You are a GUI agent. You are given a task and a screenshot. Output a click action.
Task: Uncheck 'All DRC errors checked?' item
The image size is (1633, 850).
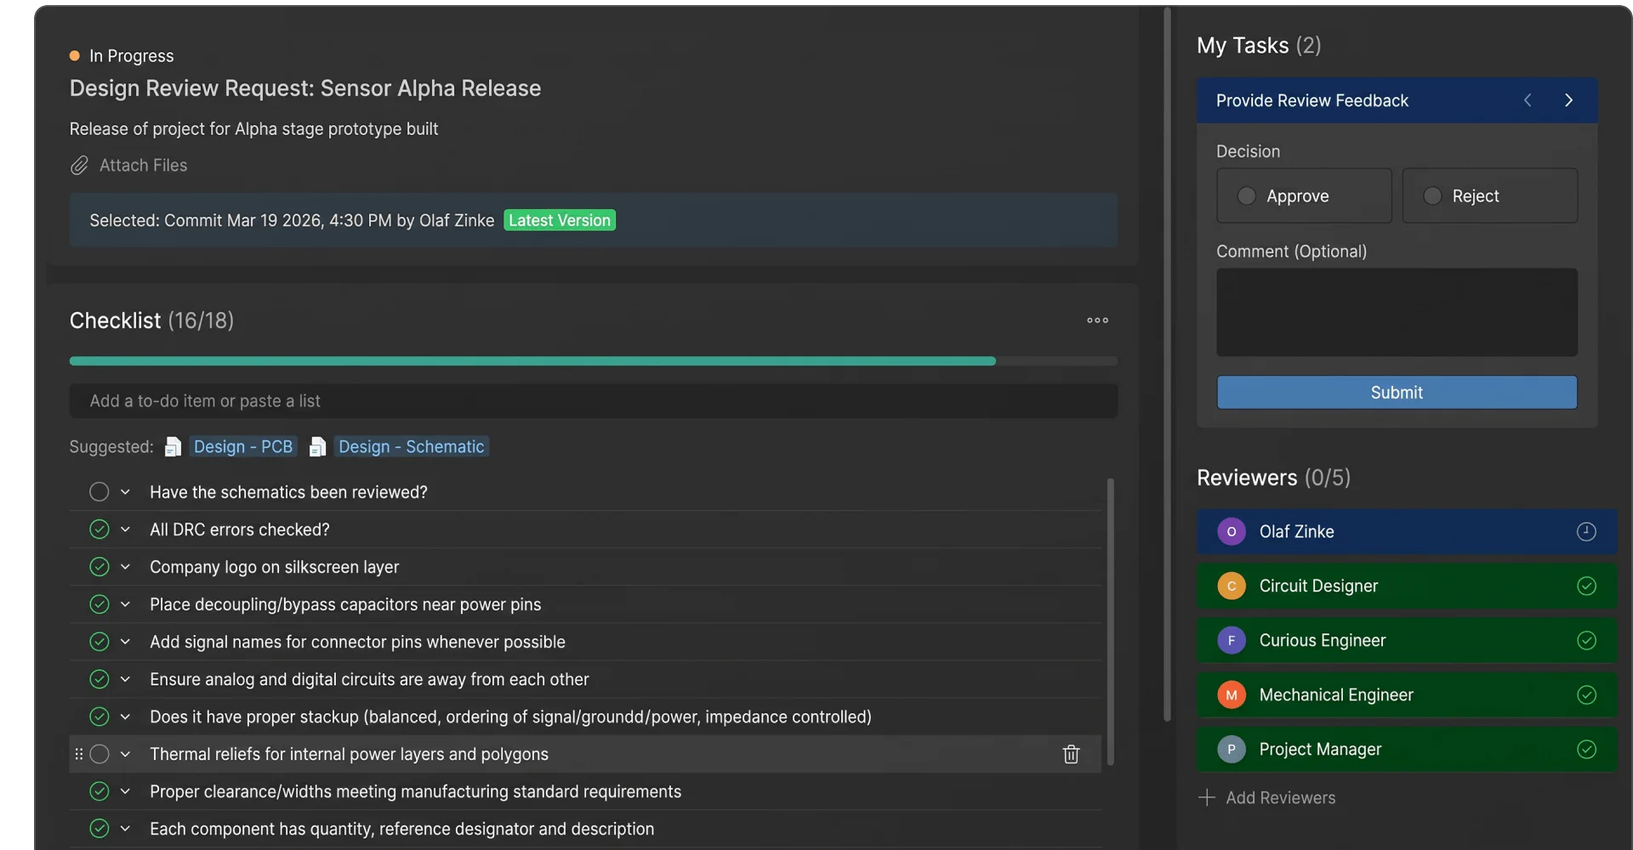100,530
